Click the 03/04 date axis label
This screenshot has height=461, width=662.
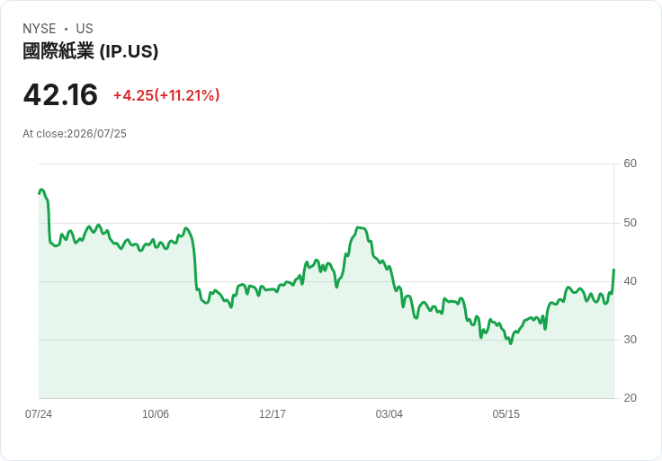pos(389,413)
